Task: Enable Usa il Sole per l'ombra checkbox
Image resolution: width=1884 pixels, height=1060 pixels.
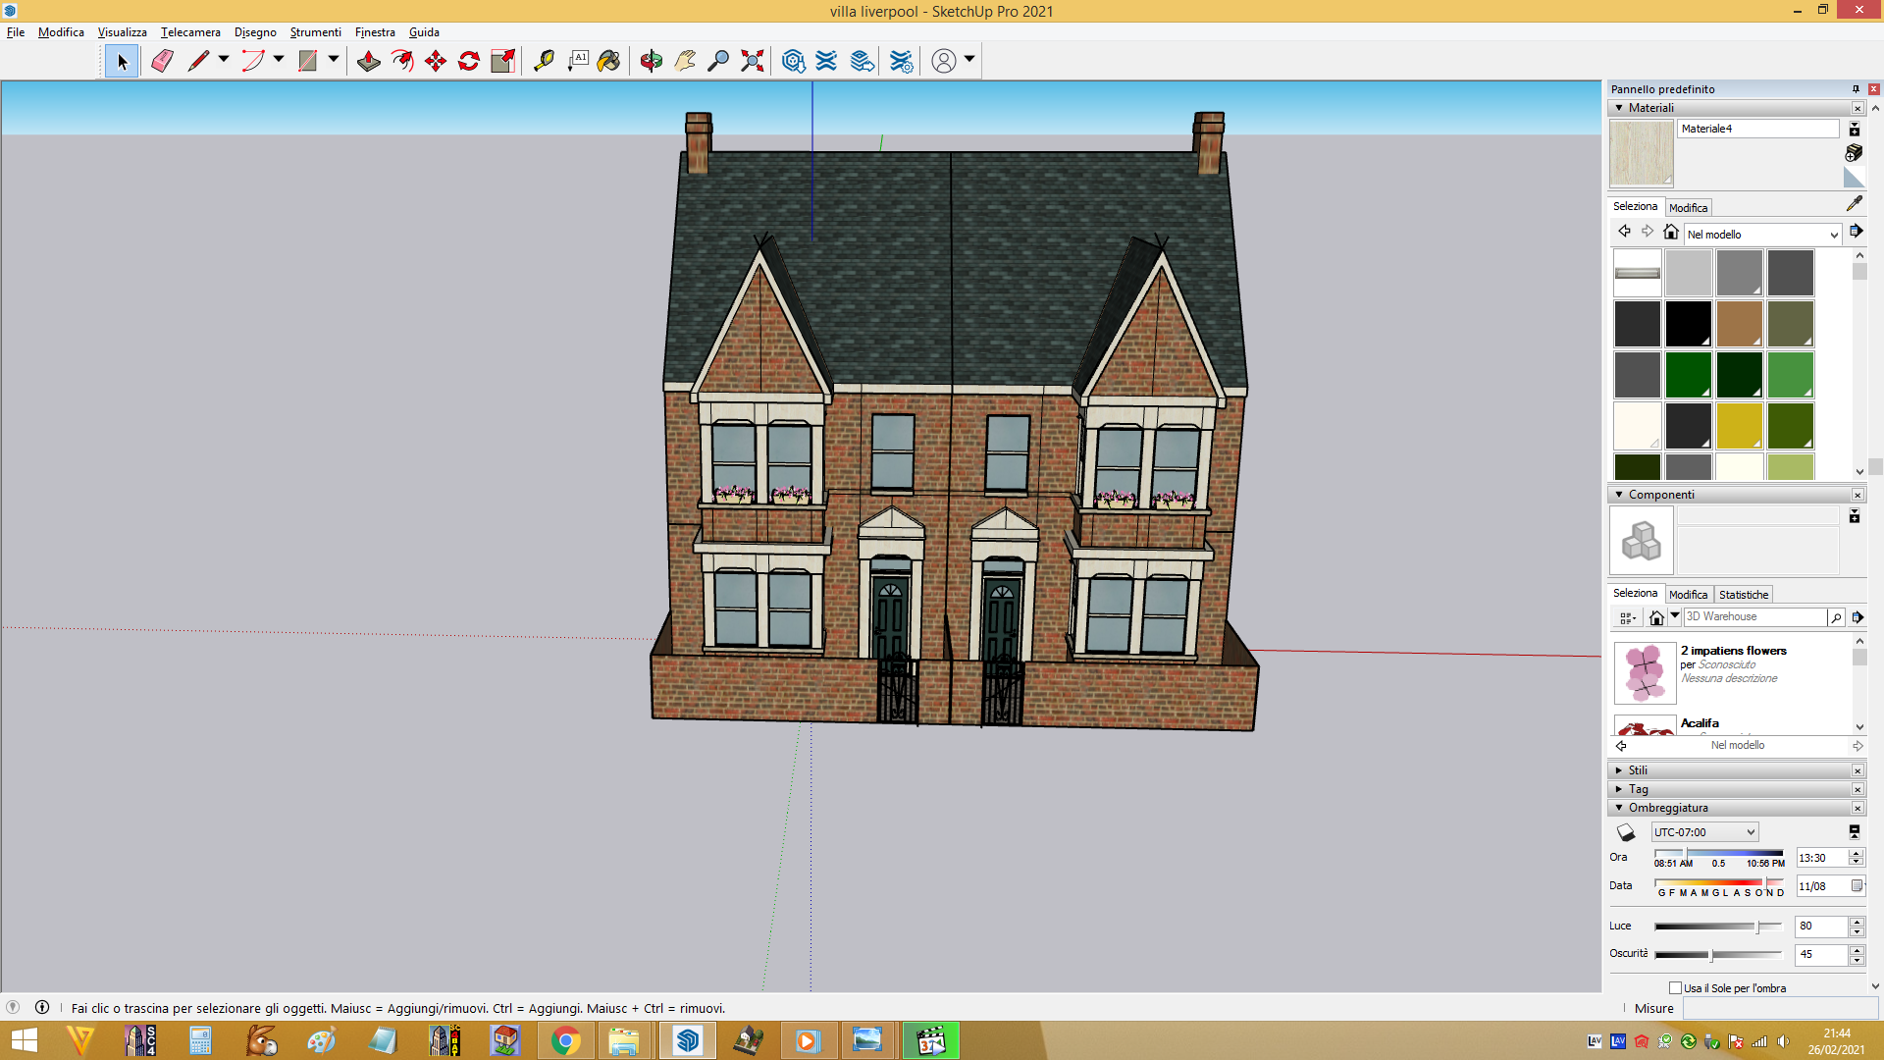Action: pos(1675,987)
